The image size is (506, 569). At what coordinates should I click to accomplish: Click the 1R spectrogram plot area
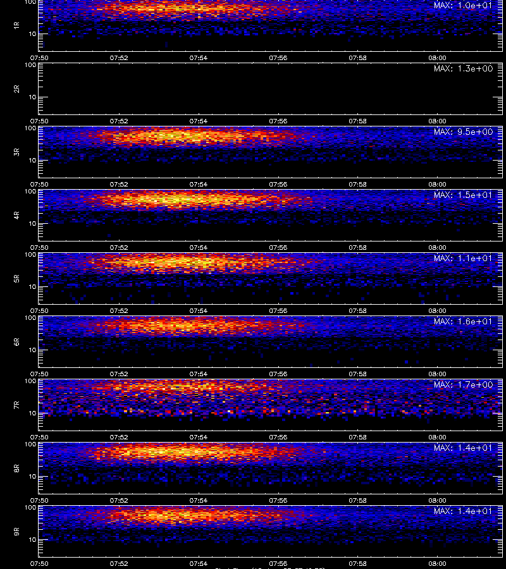tap(271, 25)
